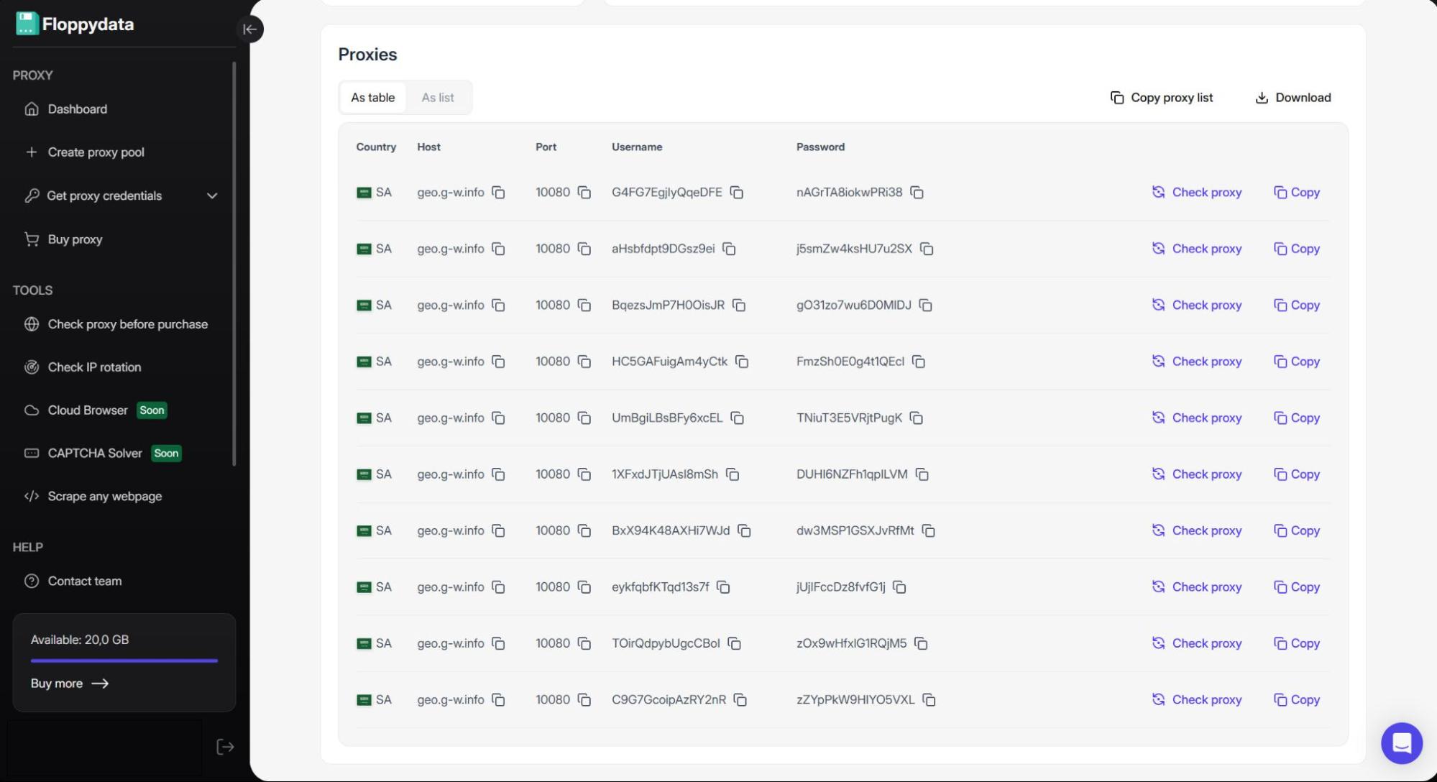Copy host icon in first proxy row
This screenshot has height=782, width=1437.
pos(498,193)
